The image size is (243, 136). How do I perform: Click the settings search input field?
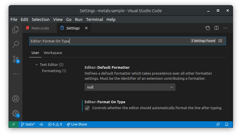pyautogui.click(x=114, y=41)
